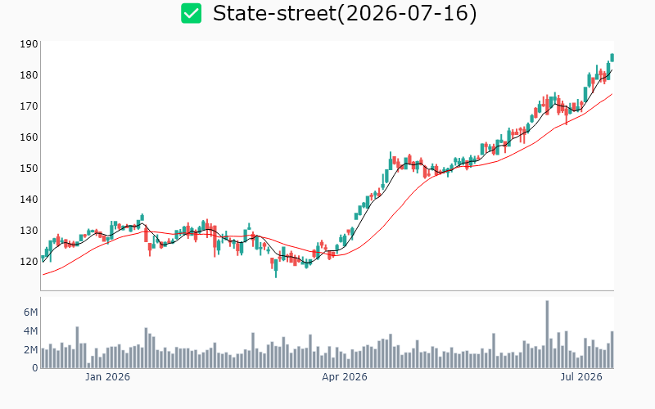Screen dimensions: 655x409
Task: Click the 150 price axis label
Action: (29, 169)
